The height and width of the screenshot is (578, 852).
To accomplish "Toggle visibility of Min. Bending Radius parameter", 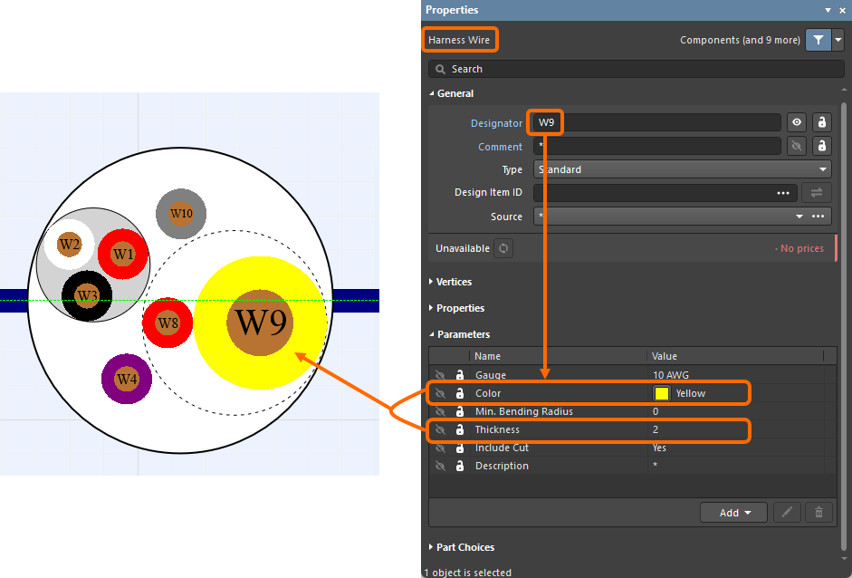I will [441, 411].
